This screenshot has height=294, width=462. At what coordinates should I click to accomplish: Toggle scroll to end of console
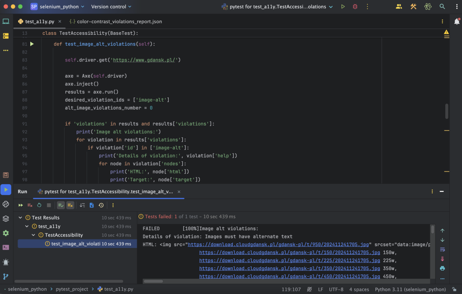[x=442, y=259]
